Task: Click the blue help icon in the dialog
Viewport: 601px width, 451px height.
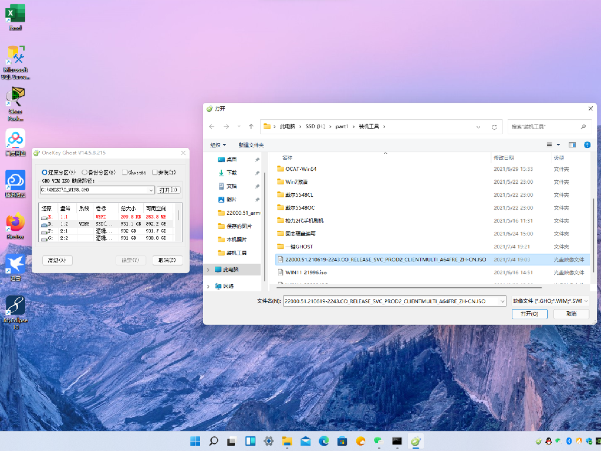Action: pos(587,144)
